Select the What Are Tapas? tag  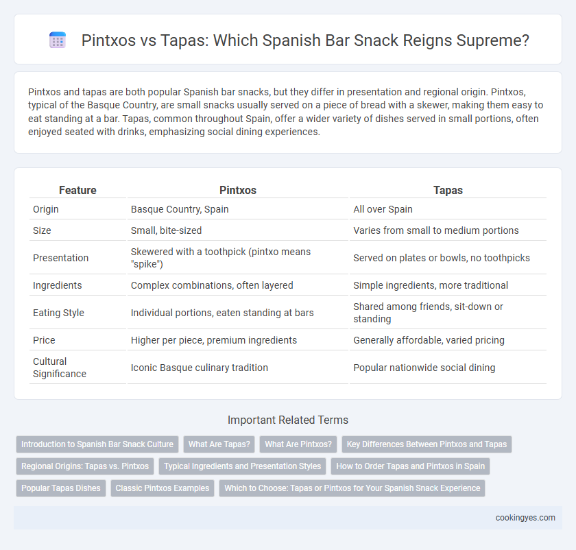coord(219,444)
